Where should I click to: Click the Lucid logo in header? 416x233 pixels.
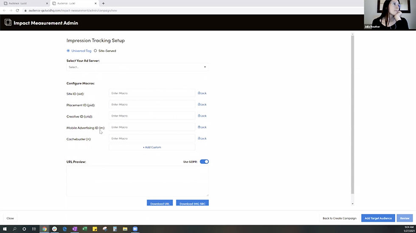tap(8, 22)
